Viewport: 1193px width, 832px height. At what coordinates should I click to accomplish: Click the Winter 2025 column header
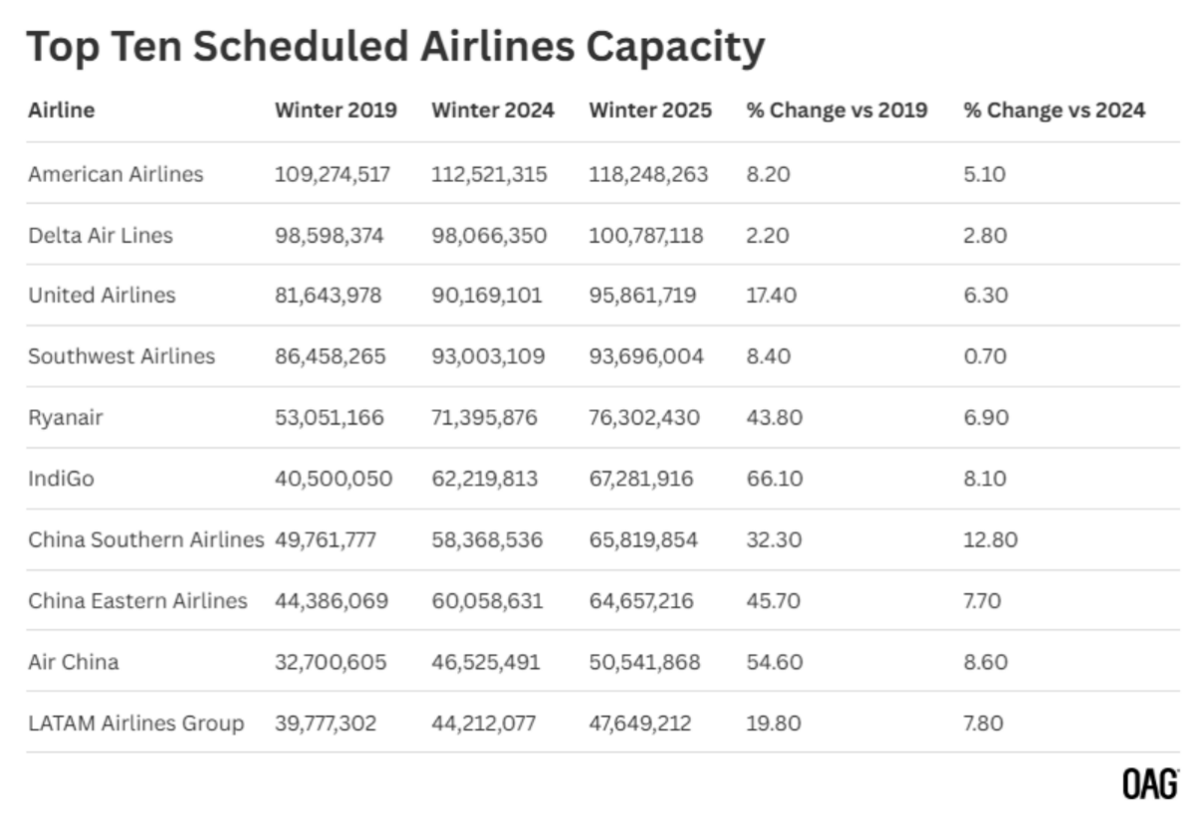tap(650, 110)
